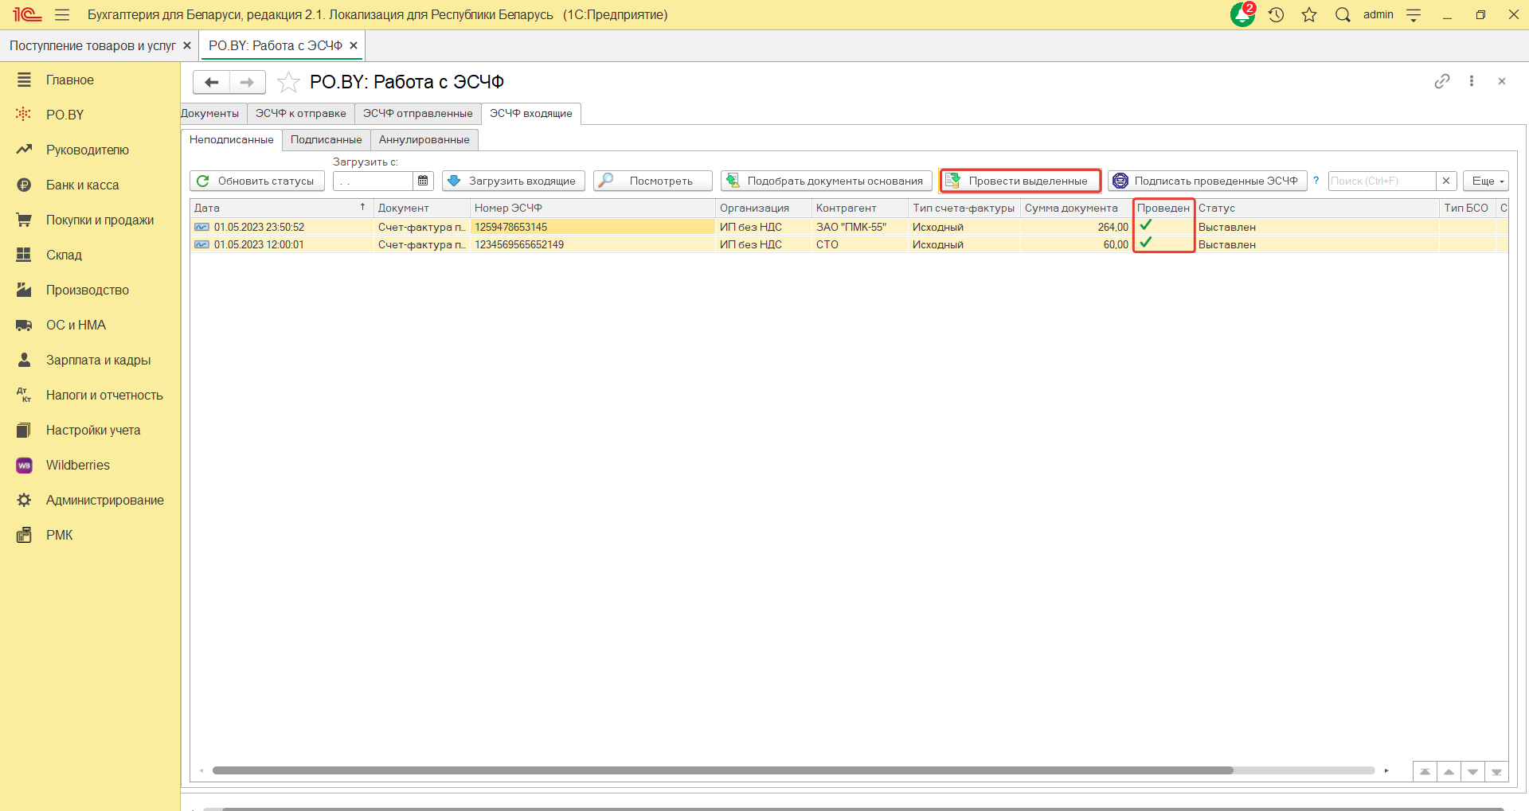The width and height of the screenshot is (1529, 811).
Task: Copy link to this form icon
Action: click(1441, 81)
